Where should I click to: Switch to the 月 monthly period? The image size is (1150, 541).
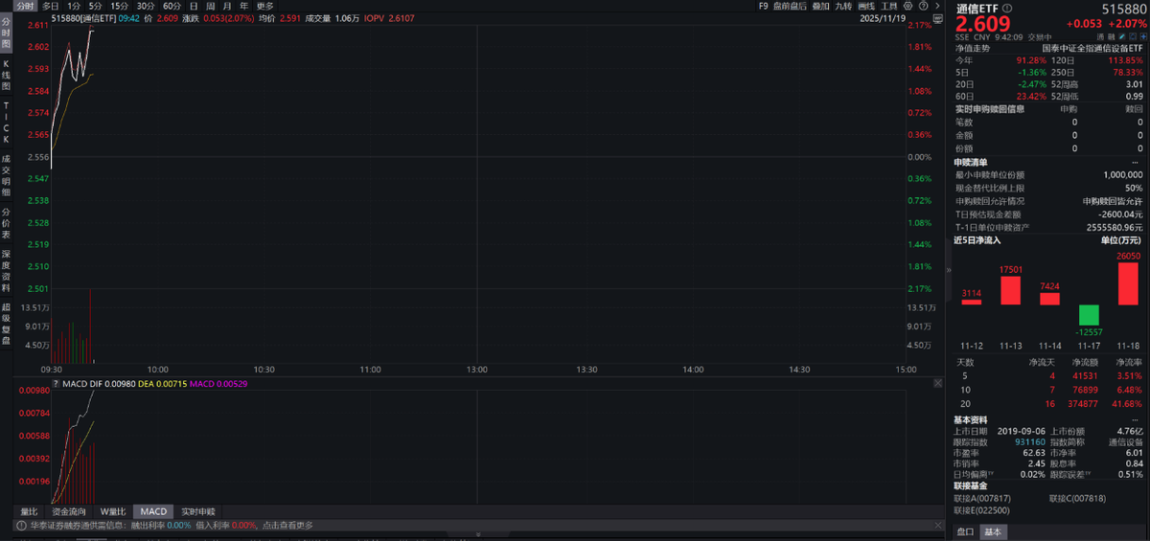pos(227,6)
